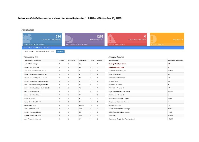Click the Completed column header
This screenshot has width=199, height=142.
point(80,60)
